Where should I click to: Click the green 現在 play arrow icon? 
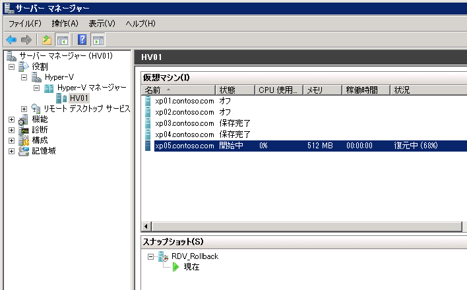[x=175, y=267]
